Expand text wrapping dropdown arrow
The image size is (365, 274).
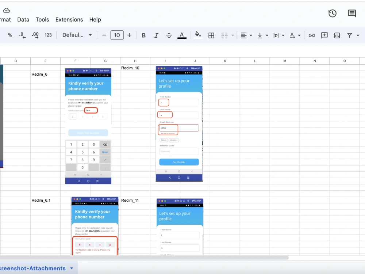283,35
